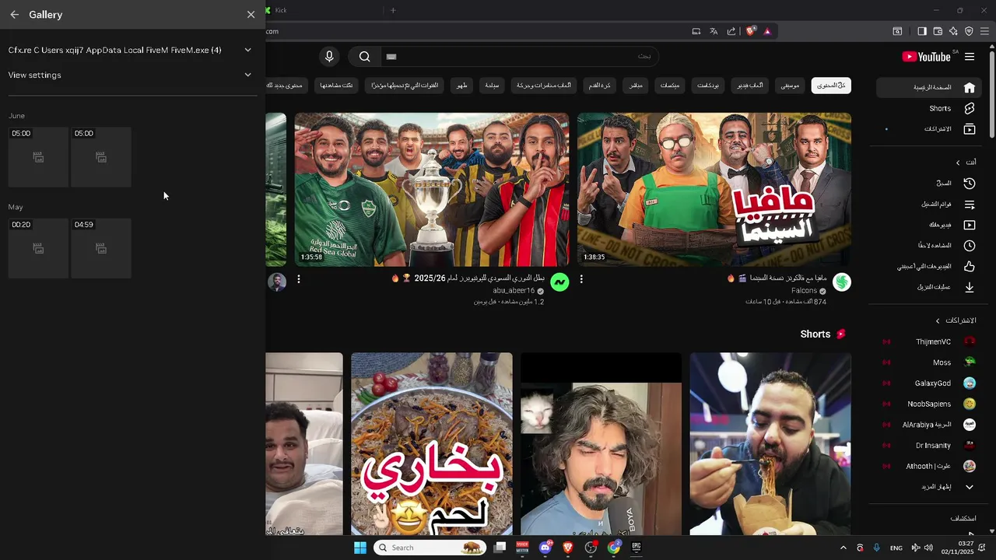Viewport: 996px width, 560px height.
Task: Open the Mafia cinema video thumbnail
Action: (x=714, y=190)
